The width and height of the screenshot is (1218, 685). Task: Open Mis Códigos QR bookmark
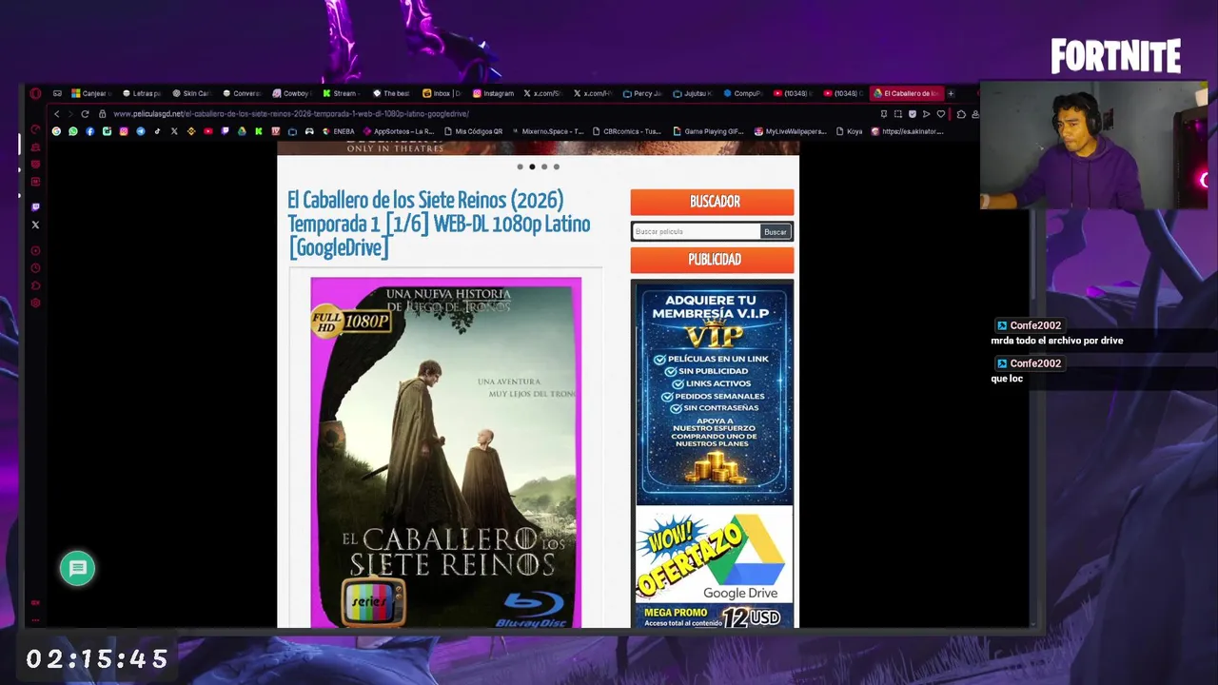click(x=473, y=131)
